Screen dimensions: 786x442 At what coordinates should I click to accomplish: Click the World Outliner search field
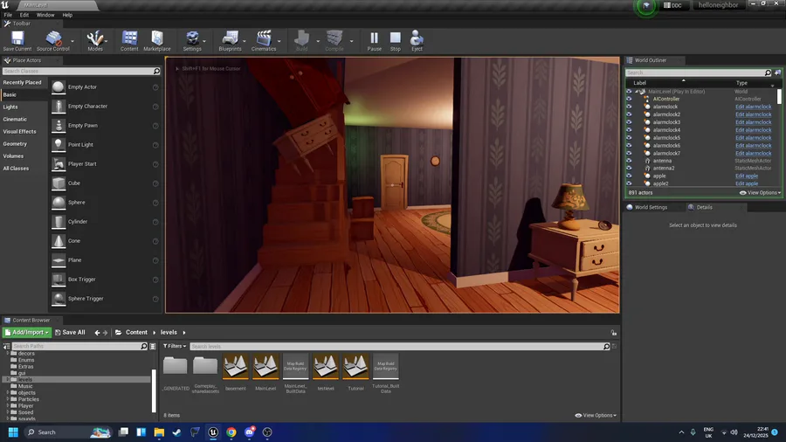click(x=697, y=73)
